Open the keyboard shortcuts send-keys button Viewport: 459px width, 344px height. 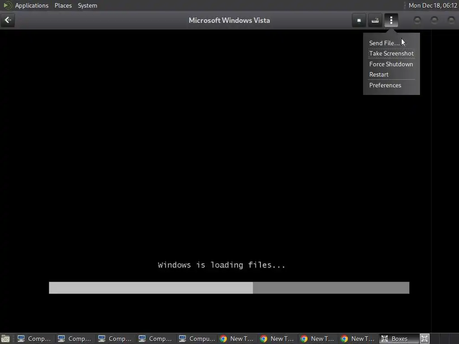[x=375, y=20]
